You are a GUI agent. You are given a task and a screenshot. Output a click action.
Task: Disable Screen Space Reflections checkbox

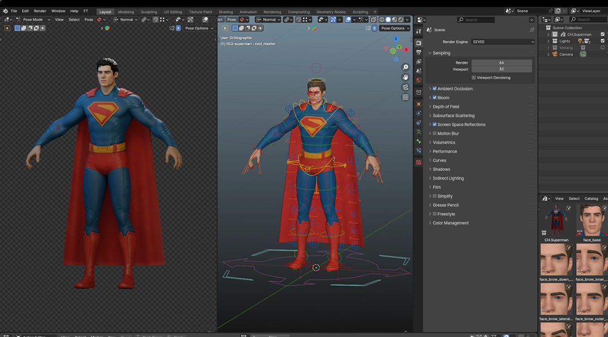pos(435,124)
